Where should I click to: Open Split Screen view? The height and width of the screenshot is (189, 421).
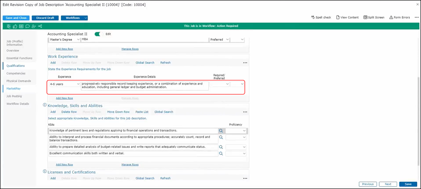(x=374, y=17)
